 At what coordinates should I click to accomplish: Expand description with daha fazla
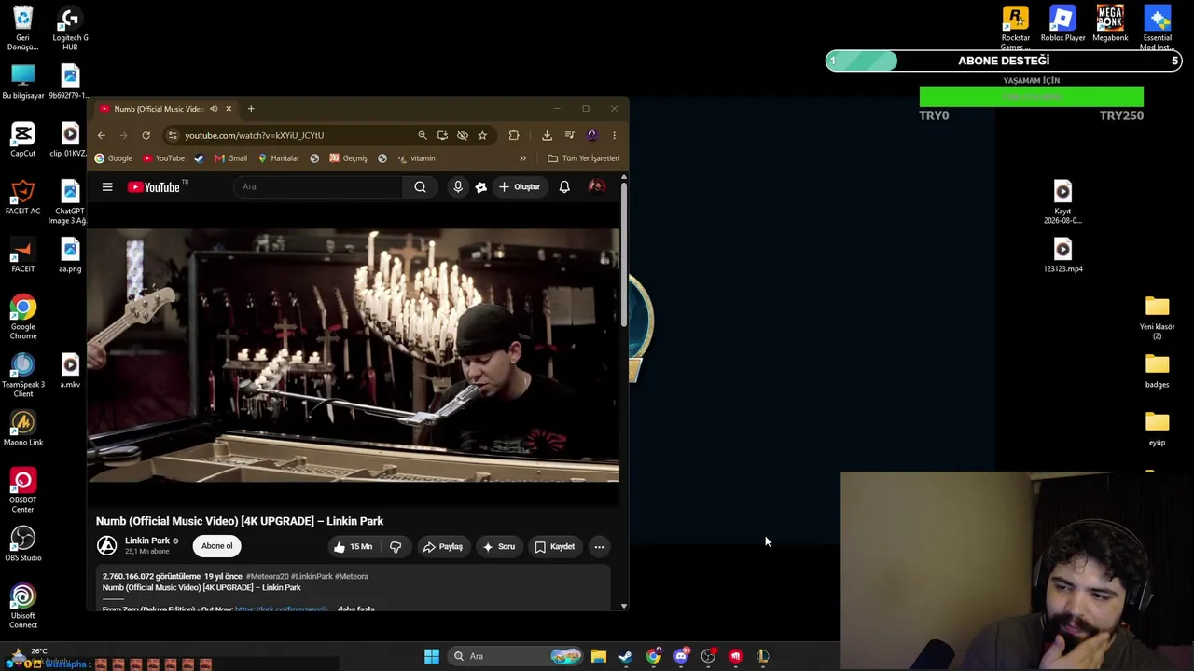tap(355, 609)
